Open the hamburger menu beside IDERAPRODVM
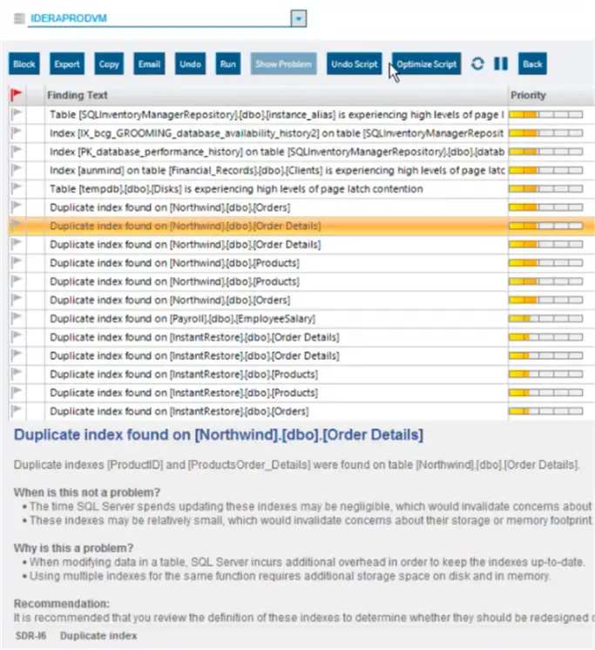The image size is (595, 650). click(19, 18)
